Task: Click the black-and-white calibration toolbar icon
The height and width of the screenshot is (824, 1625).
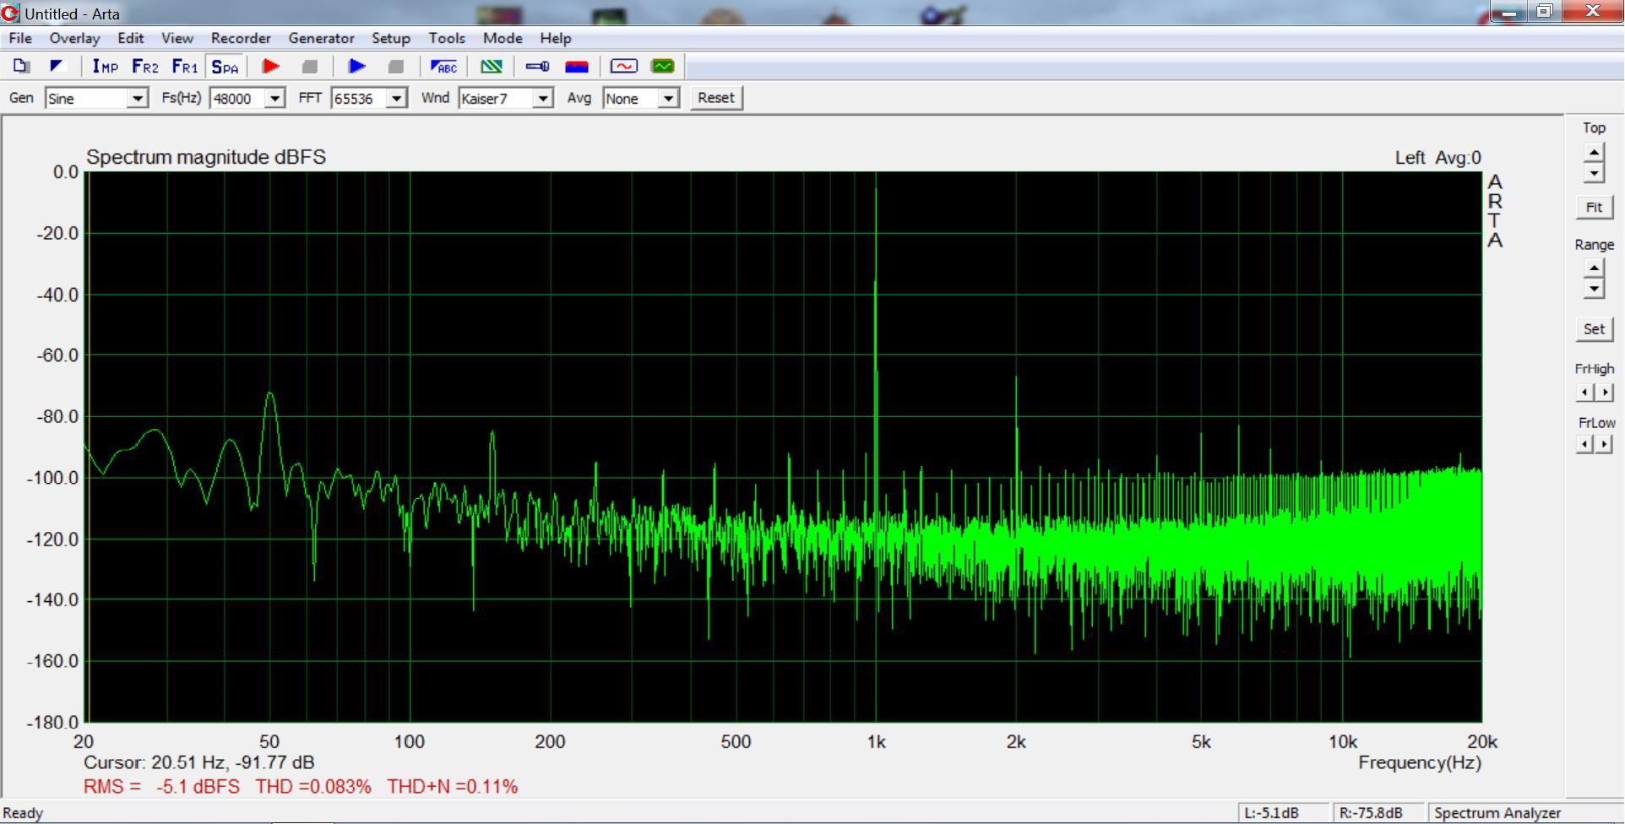Action: [x=57, y=66]
